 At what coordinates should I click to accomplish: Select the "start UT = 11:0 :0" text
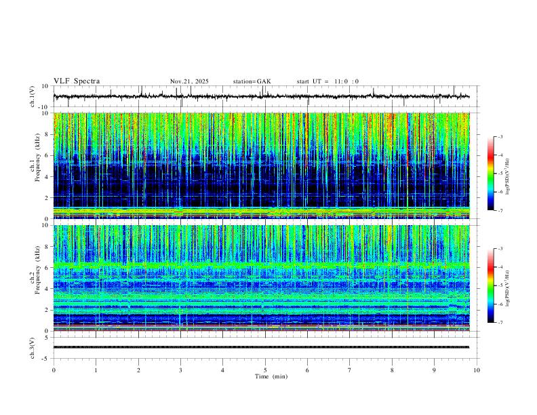pos(327,81)
